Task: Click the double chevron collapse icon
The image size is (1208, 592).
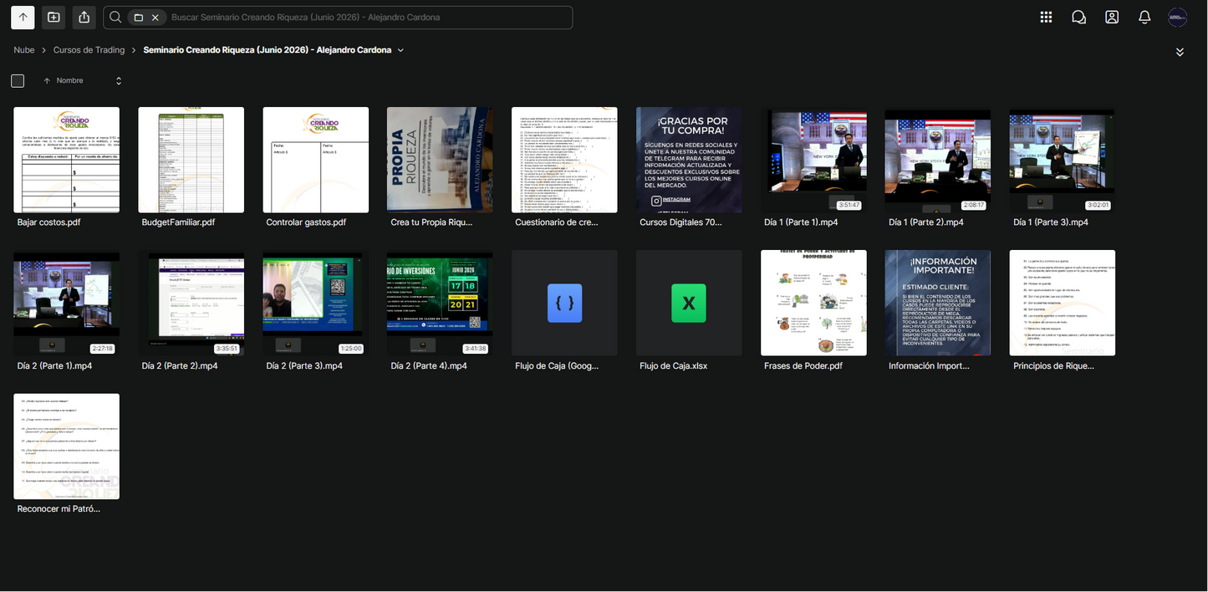Action: tap(1180, 52)
